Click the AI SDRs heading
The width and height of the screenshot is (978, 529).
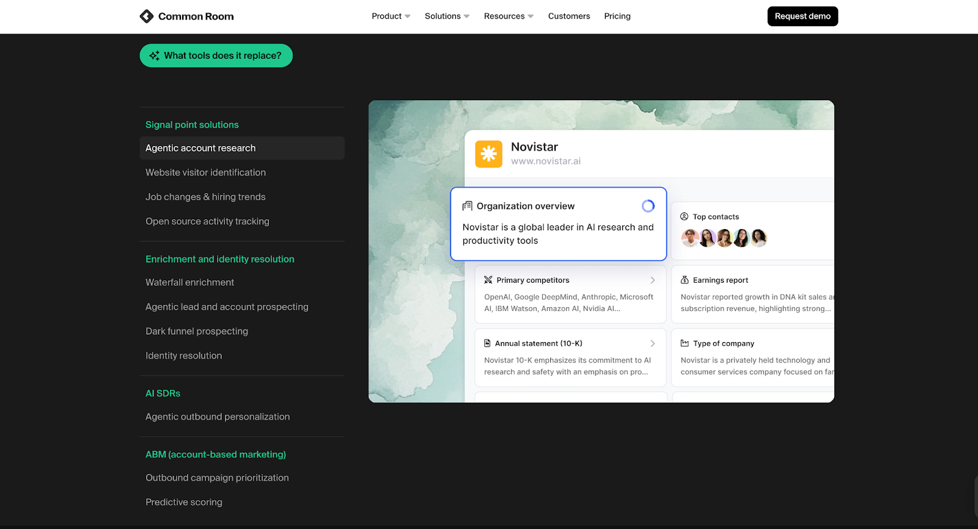[x=163, y=393]
